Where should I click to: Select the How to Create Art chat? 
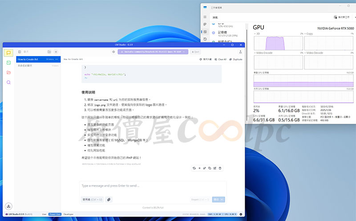38,59
